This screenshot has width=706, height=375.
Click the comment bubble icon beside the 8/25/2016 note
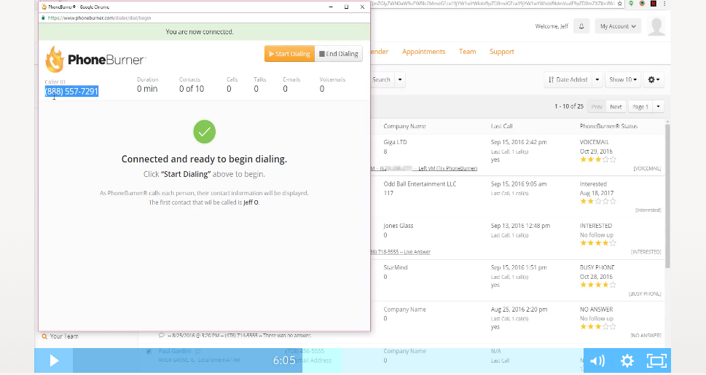tap(162, 336)
